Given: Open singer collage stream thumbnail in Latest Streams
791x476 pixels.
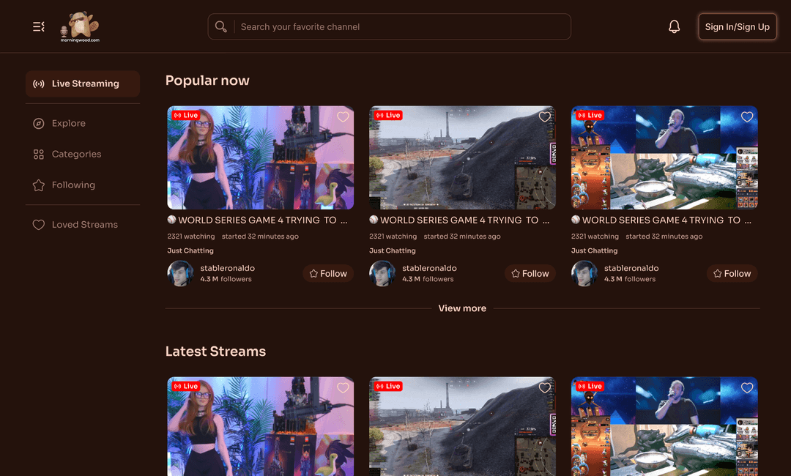Looking at the screenshot, I should coord(664,427).
